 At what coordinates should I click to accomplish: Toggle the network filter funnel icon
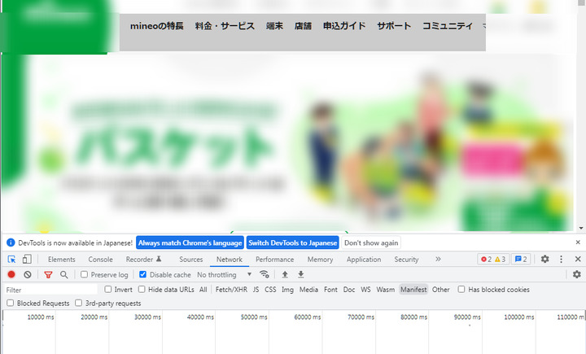click(48, 275)
